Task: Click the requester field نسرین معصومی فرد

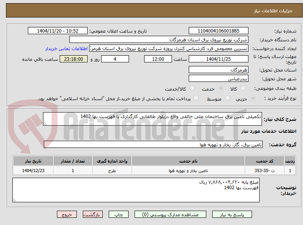Action: tap(169, 48)
